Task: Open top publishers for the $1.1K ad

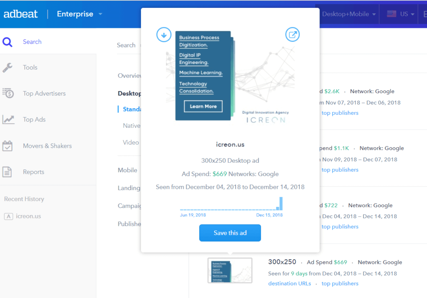Action: point(340,170)
